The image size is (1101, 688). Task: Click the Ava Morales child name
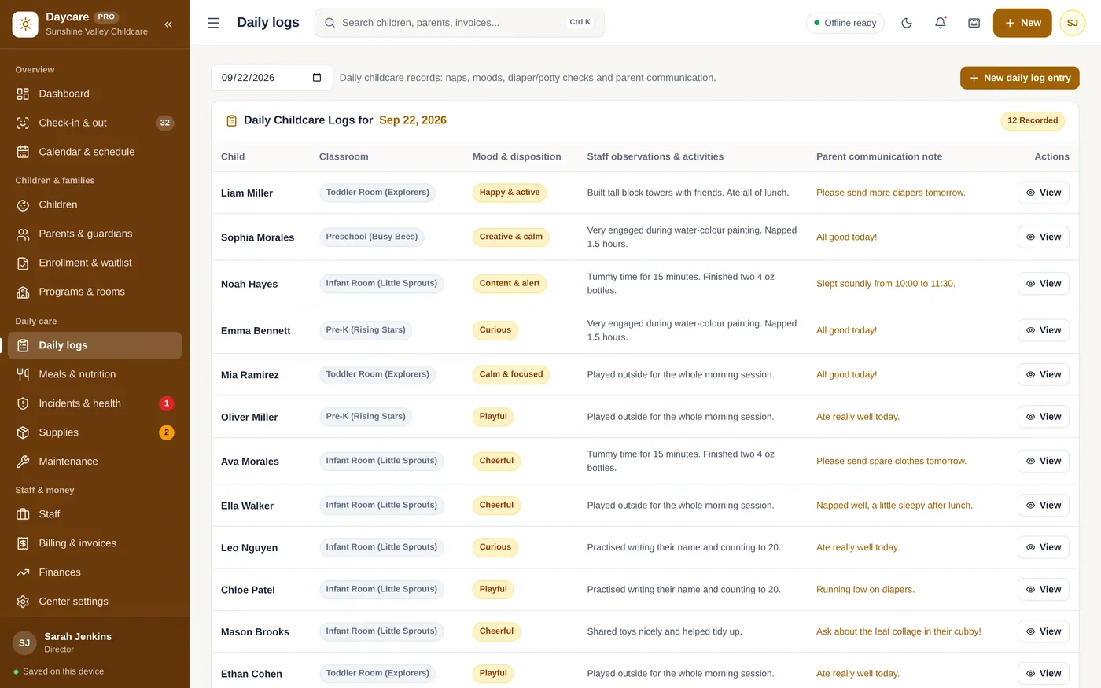click(250, 462)
